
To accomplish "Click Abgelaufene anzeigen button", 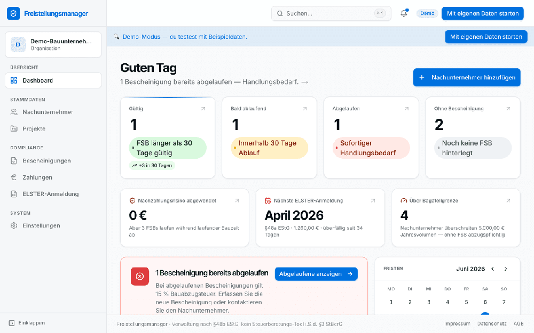I will point(316,274).
